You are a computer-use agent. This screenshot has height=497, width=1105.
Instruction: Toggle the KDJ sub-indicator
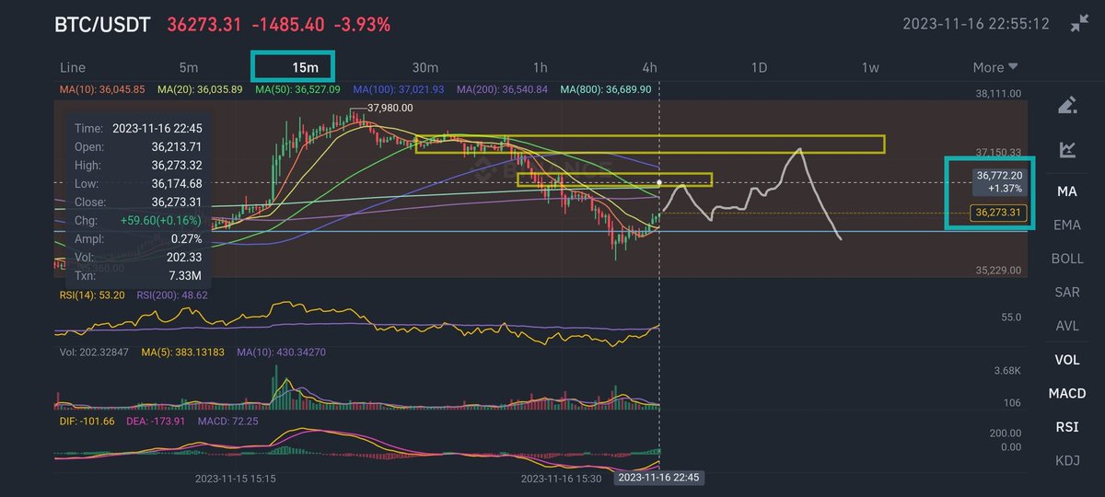pyautogui.click(x=1067, y=460)
